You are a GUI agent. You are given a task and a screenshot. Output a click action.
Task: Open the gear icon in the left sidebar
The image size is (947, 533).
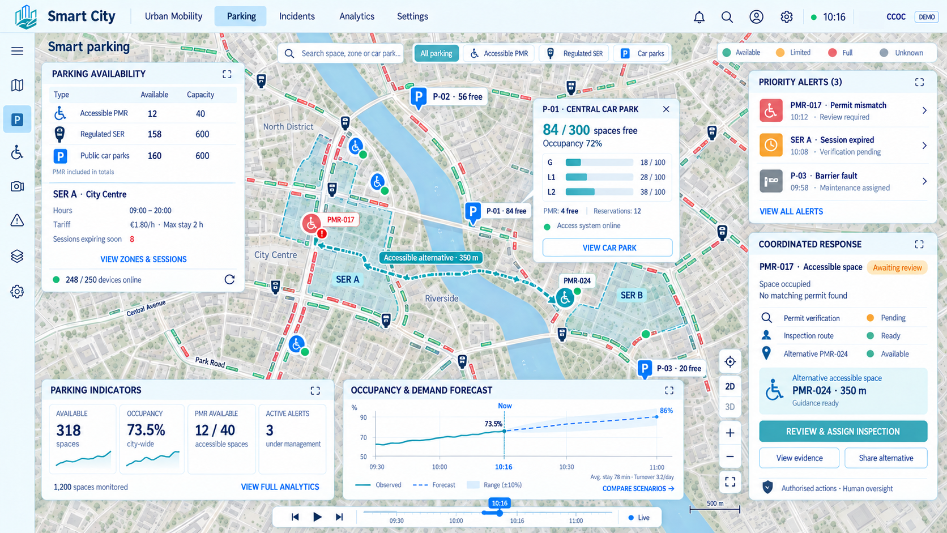click(18, 292)
